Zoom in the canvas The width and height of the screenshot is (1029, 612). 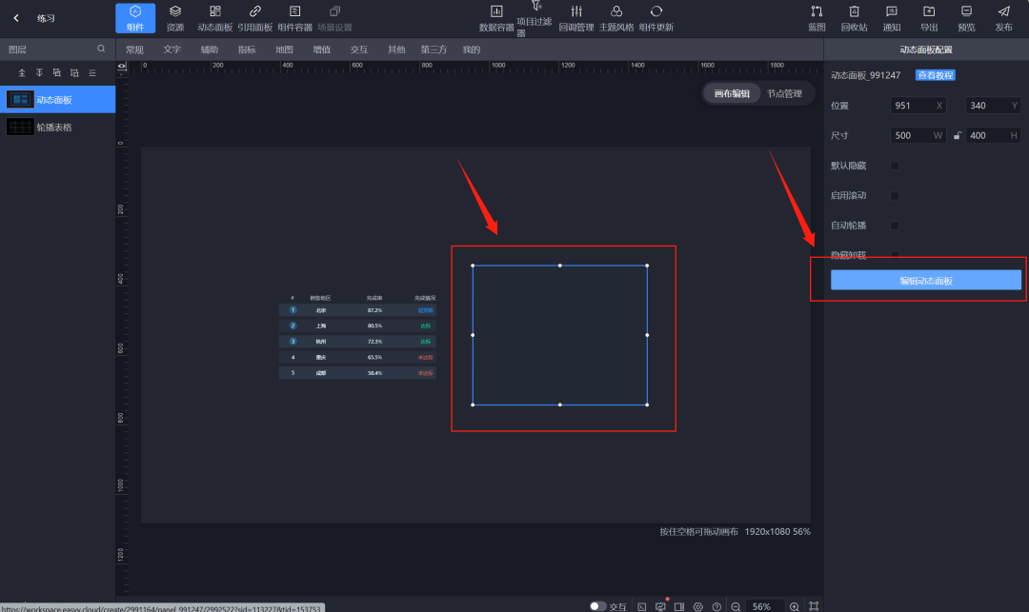click(x=794, y=606)
